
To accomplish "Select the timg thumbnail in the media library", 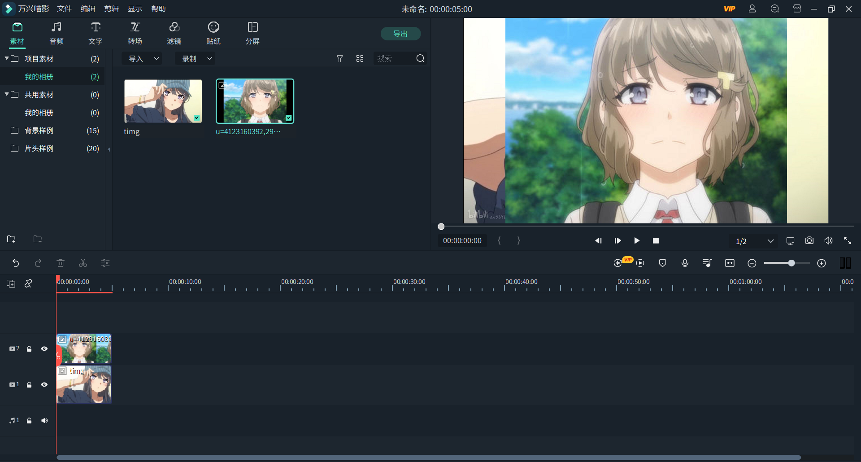I will [x=163, y=101].
